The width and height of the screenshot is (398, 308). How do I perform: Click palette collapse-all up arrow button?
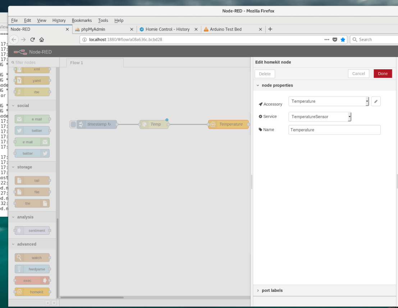coord(47,303)
